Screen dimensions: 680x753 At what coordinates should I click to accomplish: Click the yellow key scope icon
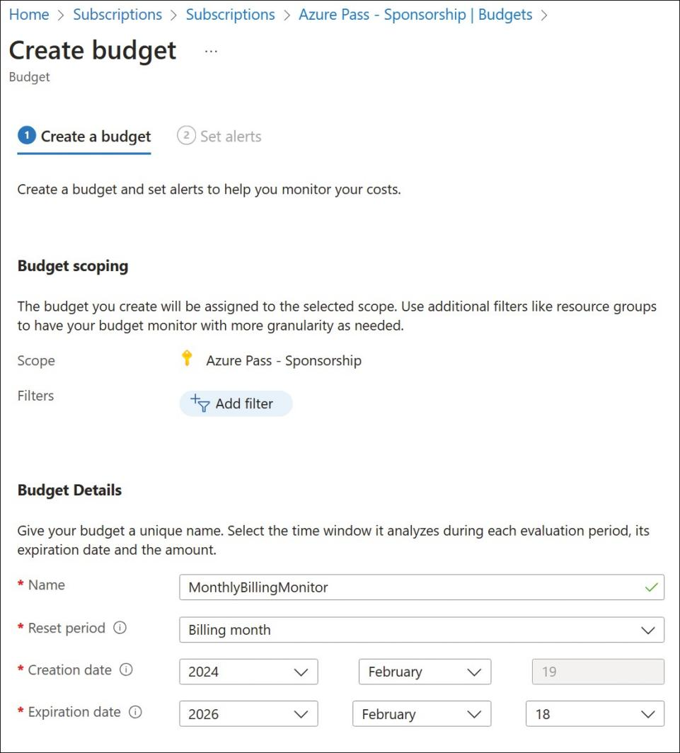(x=187, y=358)
